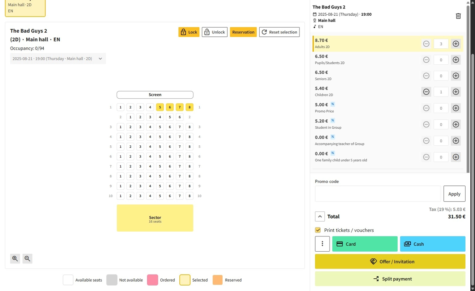Delete the order using trash icon
475x291 pixels.
[458, 16]
